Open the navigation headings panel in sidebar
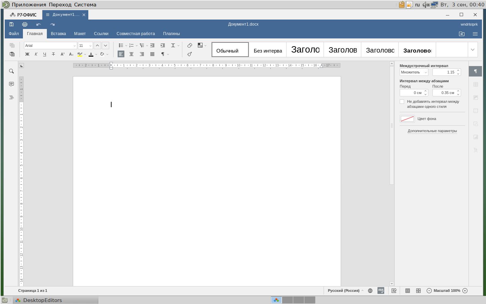 11,97
